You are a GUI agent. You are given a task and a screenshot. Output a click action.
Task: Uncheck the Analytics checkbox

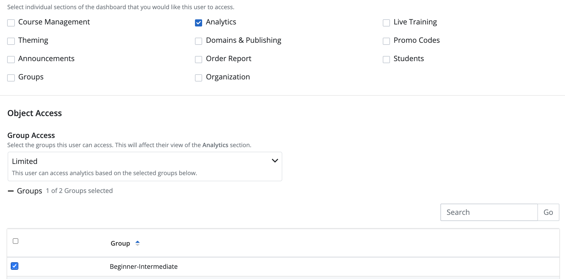coord(199,23)
